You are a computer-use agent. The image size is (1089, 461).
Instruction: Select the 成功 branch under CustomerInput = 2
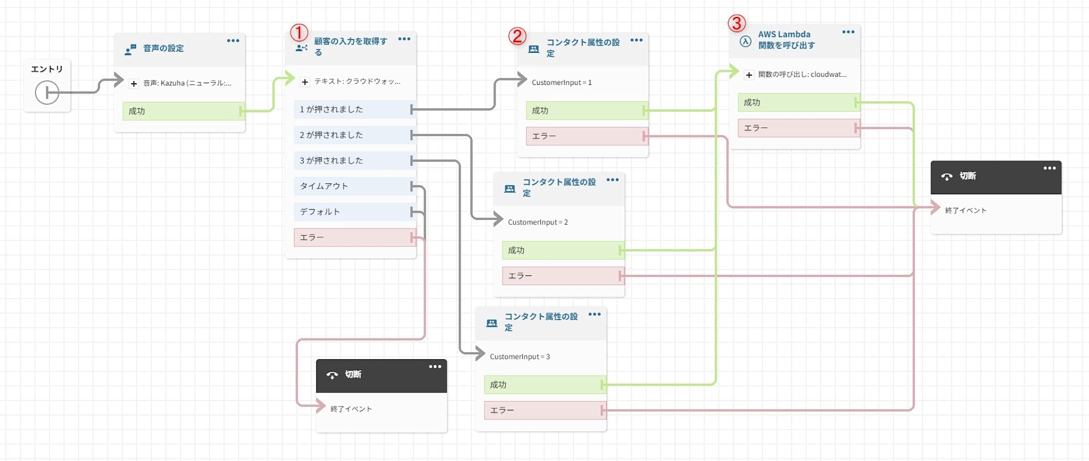(x=563, y=250)
